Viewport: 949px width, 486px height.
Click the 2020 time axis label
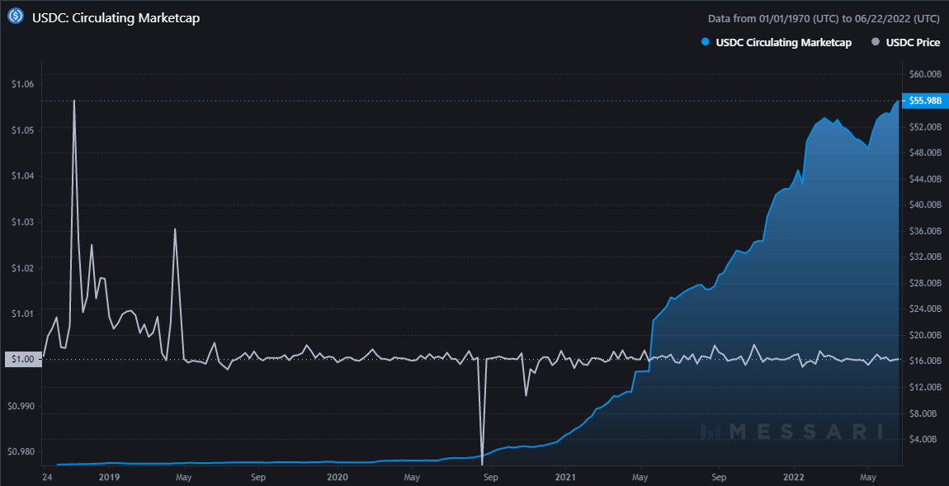click(338, 476)
